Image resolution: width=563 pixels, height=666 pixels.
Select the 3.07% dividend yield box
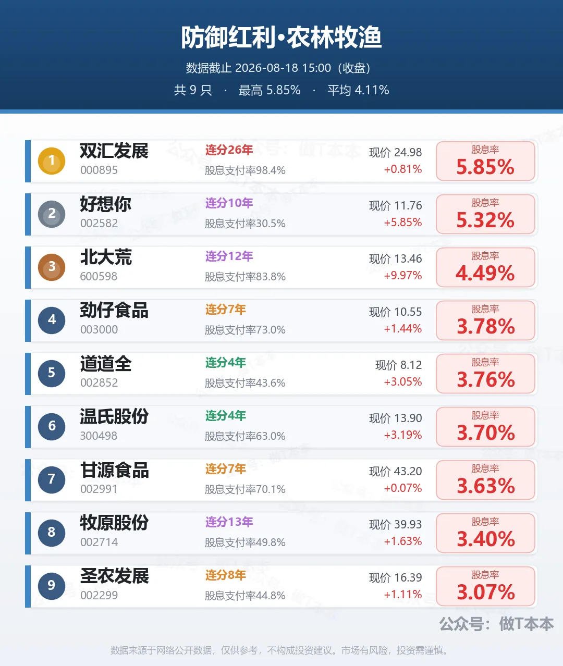coord(485,586)
